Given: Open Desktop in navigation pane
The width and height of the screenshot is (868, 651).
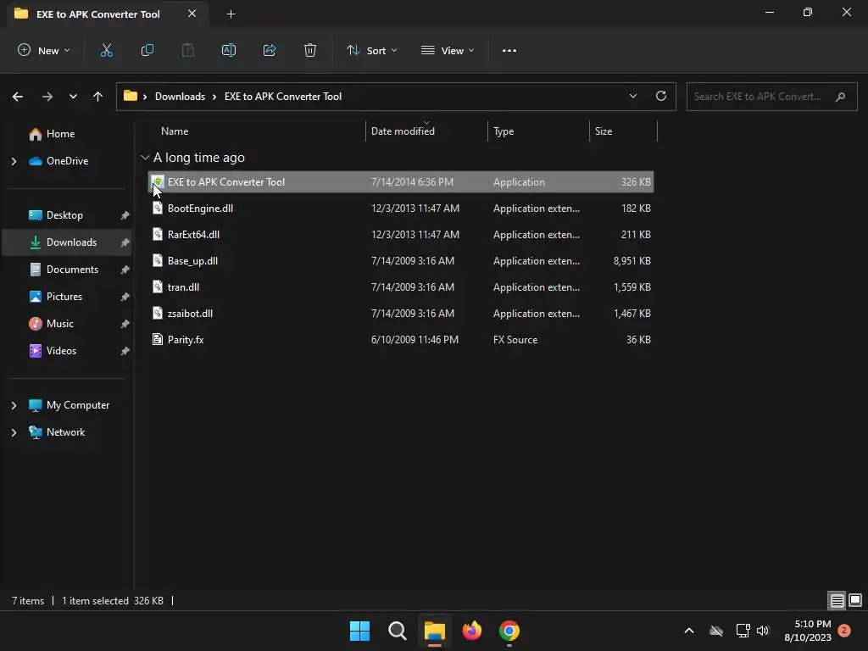Looking at the screenshot, I should 64,215.
